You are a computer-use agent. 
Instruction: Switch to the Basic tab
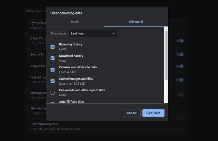coord(75,21)
